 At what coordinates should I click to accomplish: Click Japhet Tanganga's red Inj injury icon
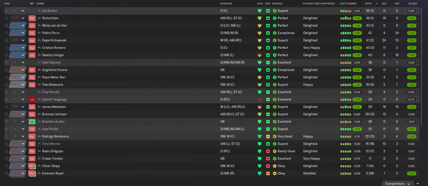point(32,100)
